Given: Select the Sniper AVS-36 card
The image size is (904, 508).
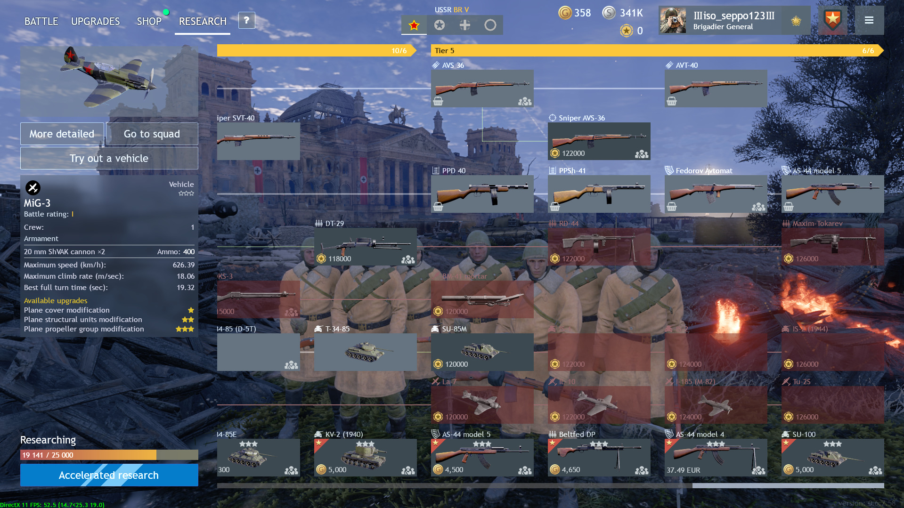Looking at the screenshot, I should (599, 141).
